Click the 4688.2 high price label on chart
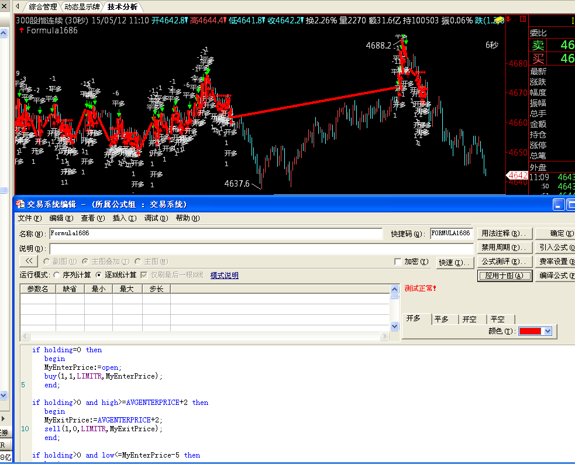575x464 pixels. [x=378, y=46]
